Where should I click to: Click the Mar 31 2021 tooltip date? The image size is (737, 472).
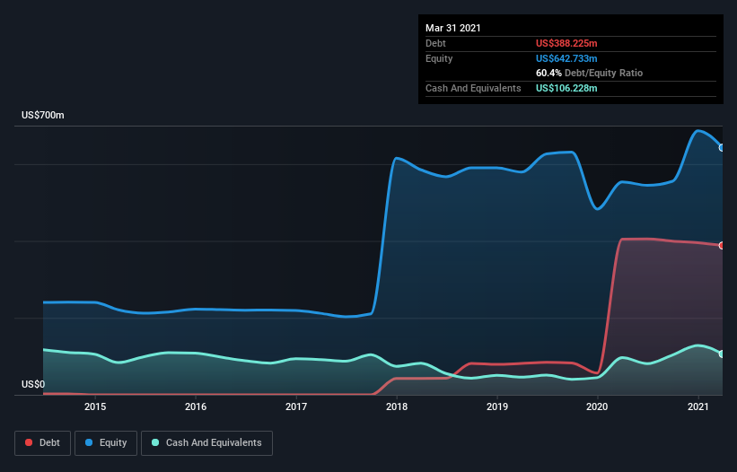pos(453,28)
